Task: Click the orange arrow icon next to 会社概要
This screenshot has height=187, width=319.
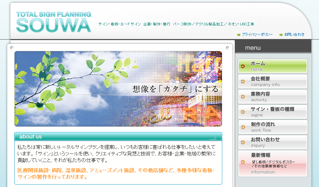Action: 243,82
